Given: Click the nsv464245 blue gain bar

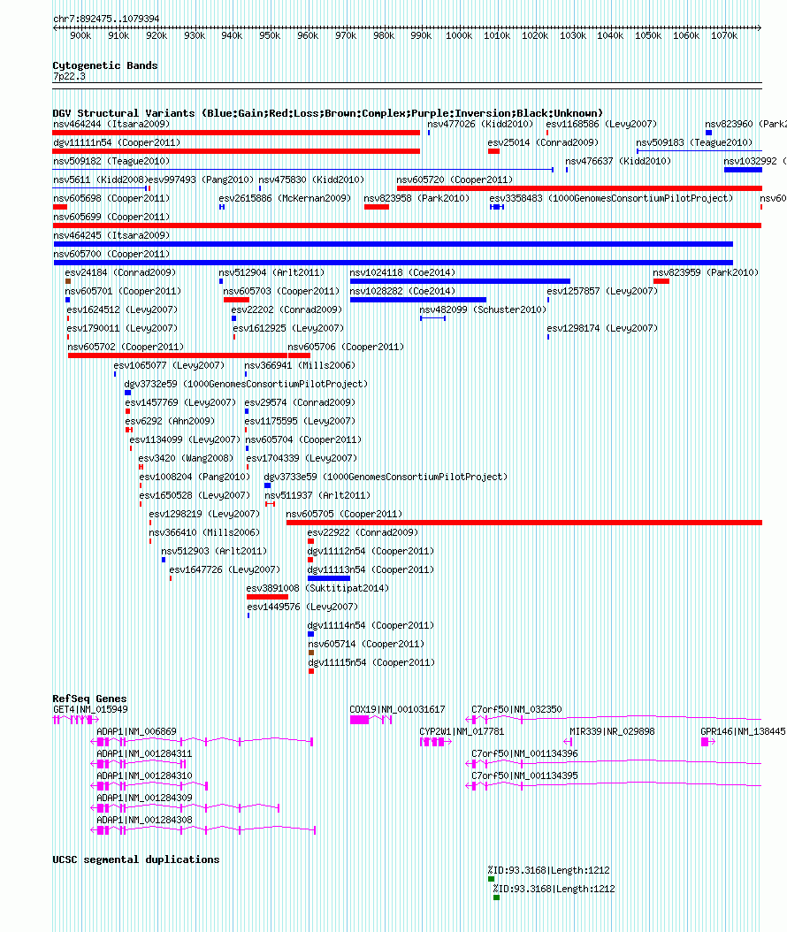Looking at the screenshot, I should click(x=393, y=244).
